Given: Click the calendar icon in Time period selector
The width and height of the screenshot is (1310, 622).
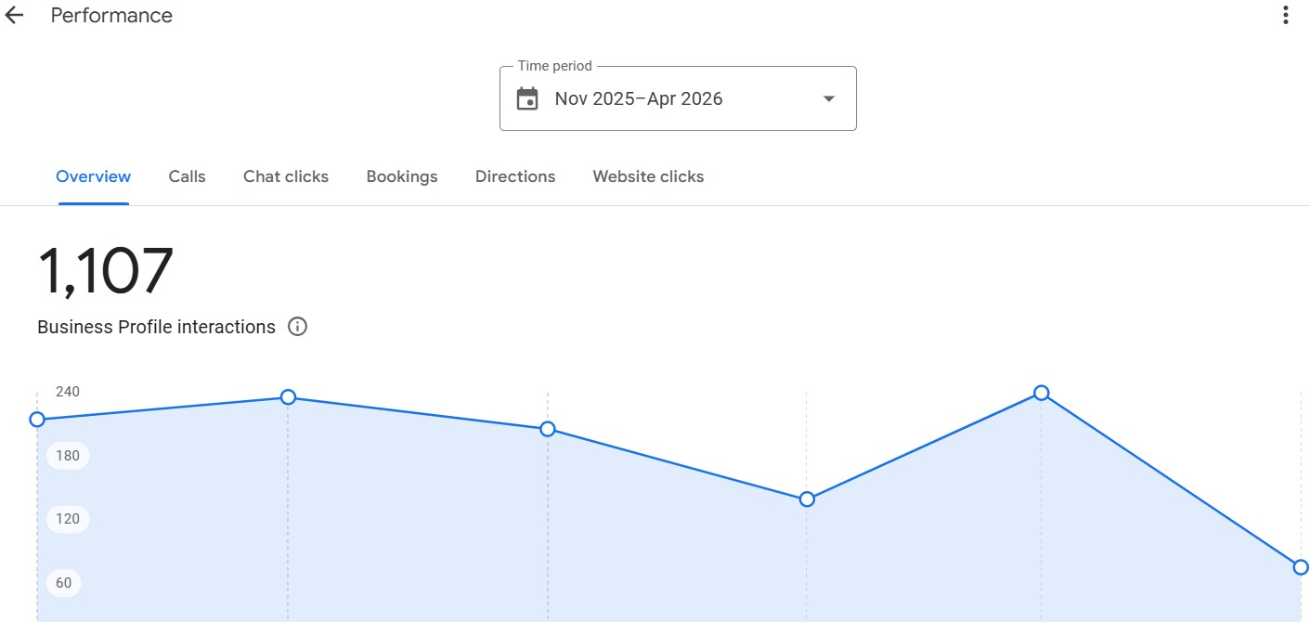Looking at the screenshot, I should 527,97.
